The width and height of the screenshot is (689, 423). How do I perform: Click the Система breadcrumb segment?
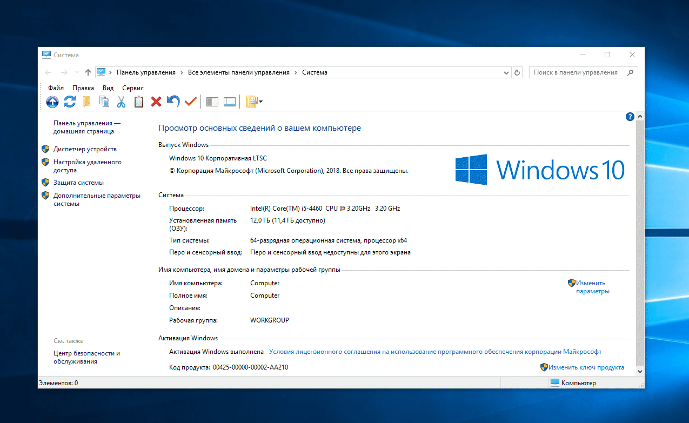(315, 72)
